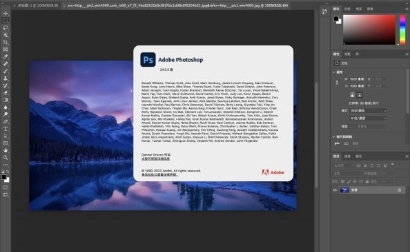Open the layer blend mode dropdown

(x=347, y=174)
